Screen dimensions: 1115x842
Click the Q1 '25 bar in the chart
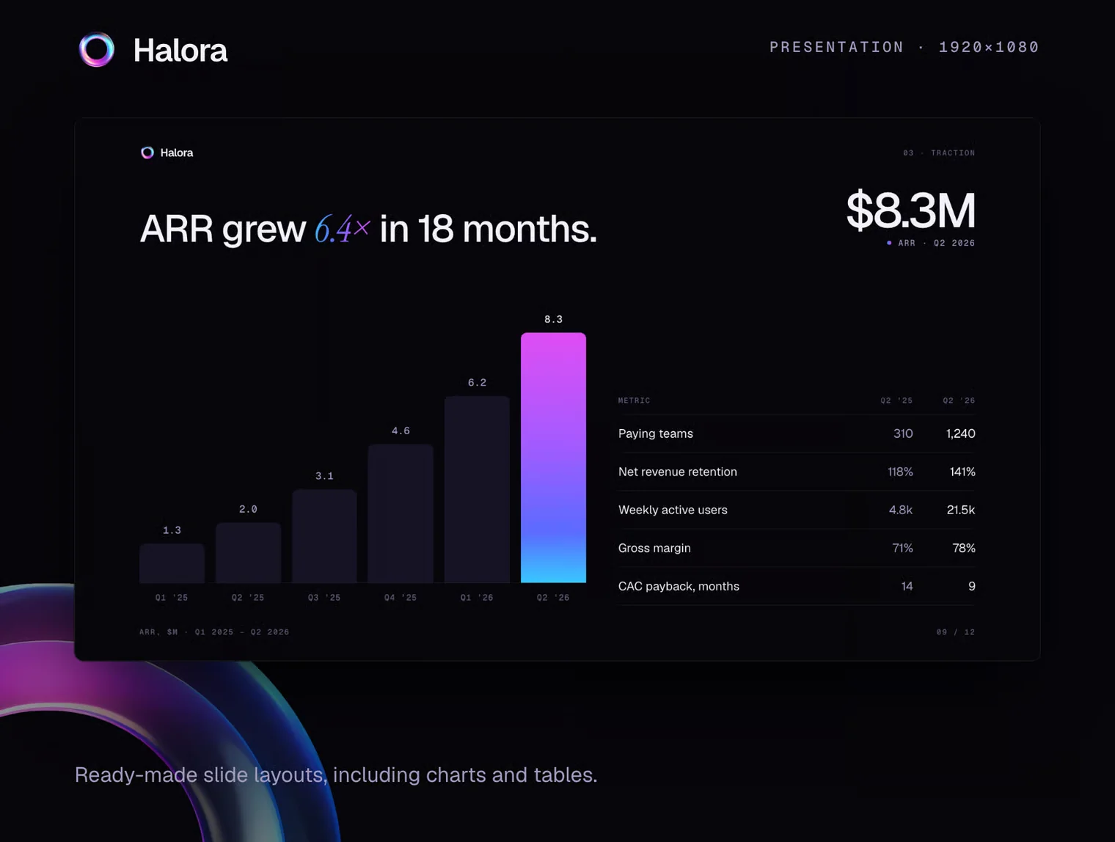(172, 563)
